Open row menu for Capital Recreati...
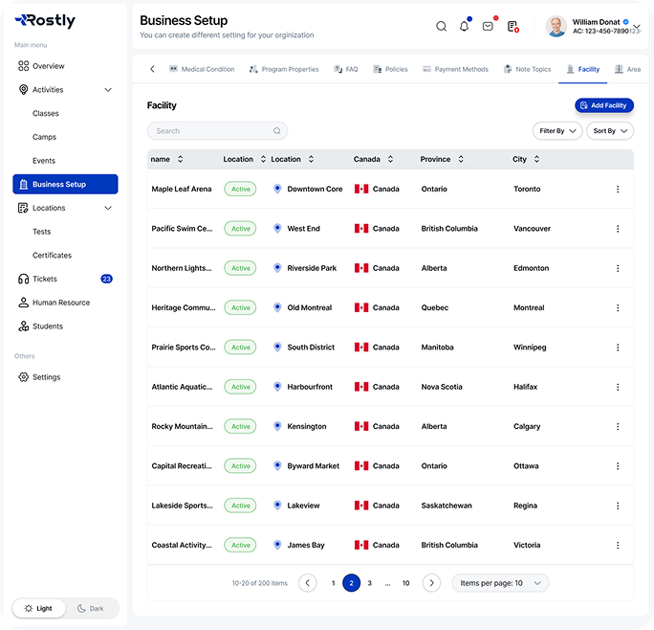654x630 pixels. click(x=618, y=466)
